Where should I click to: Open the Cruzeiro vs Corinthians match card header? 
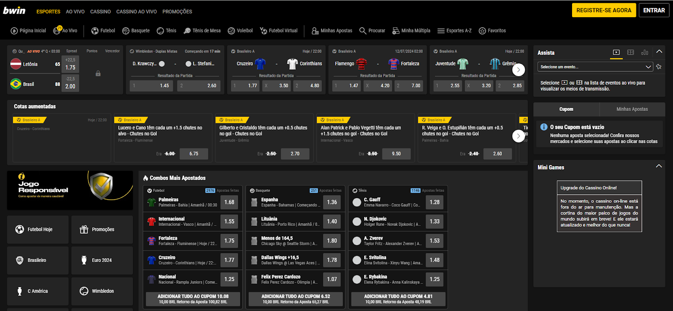pos(276,51)
